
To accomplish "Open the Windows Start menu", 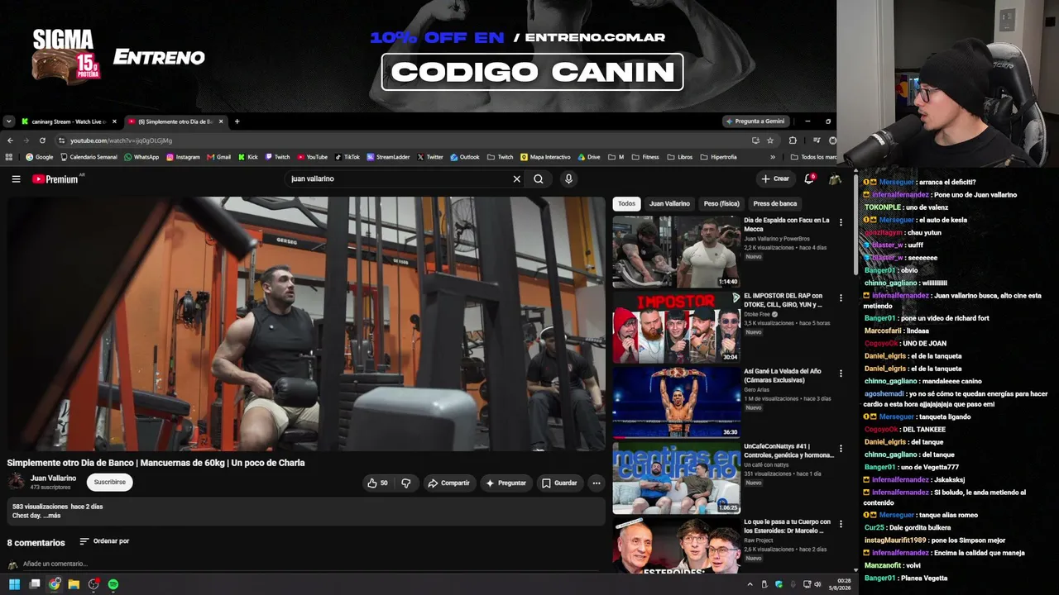I will click(x=14, y=584).
